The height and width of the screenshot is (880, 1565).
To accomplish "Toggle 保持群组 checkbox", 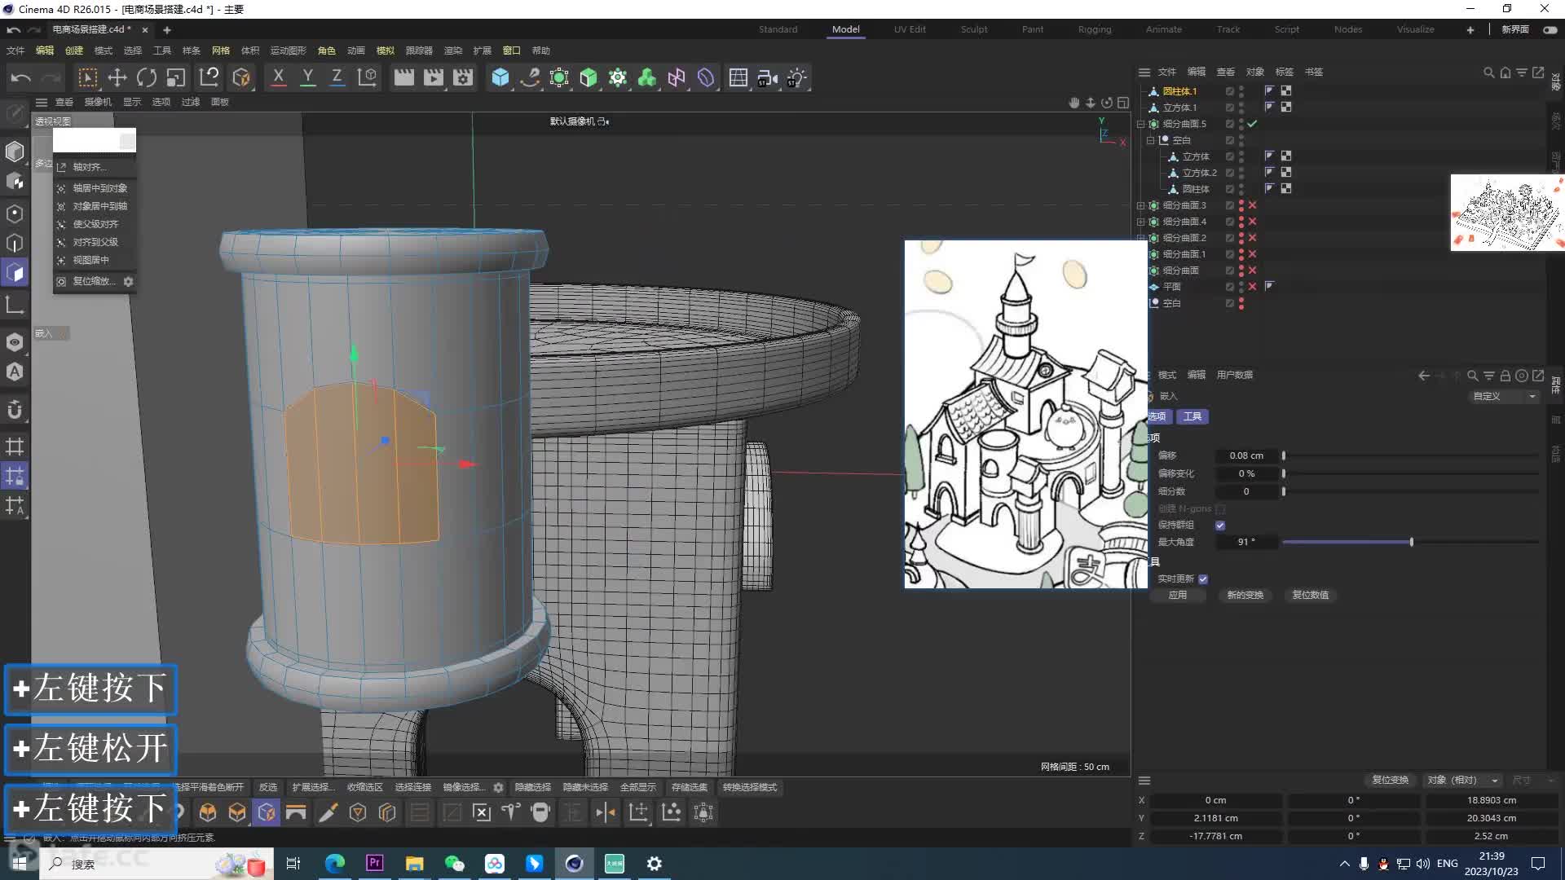I will tap(1220, 526).
